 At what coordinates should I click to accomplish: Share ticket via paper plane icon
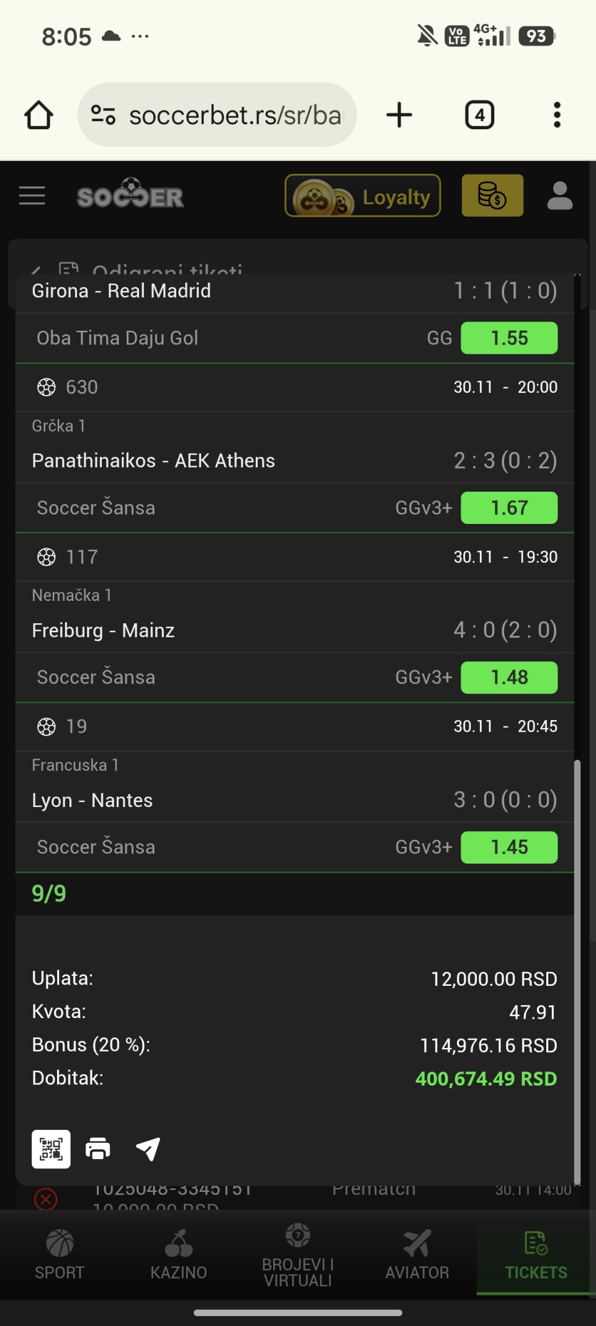click(148, 1149)
